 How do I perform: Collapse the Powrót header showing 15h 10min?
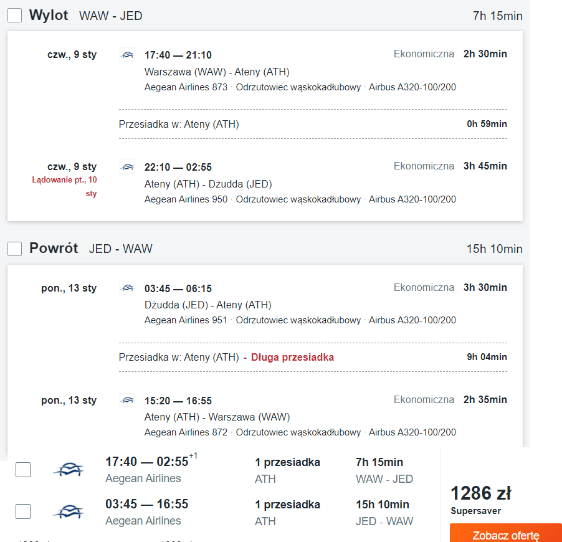point(265,249)
